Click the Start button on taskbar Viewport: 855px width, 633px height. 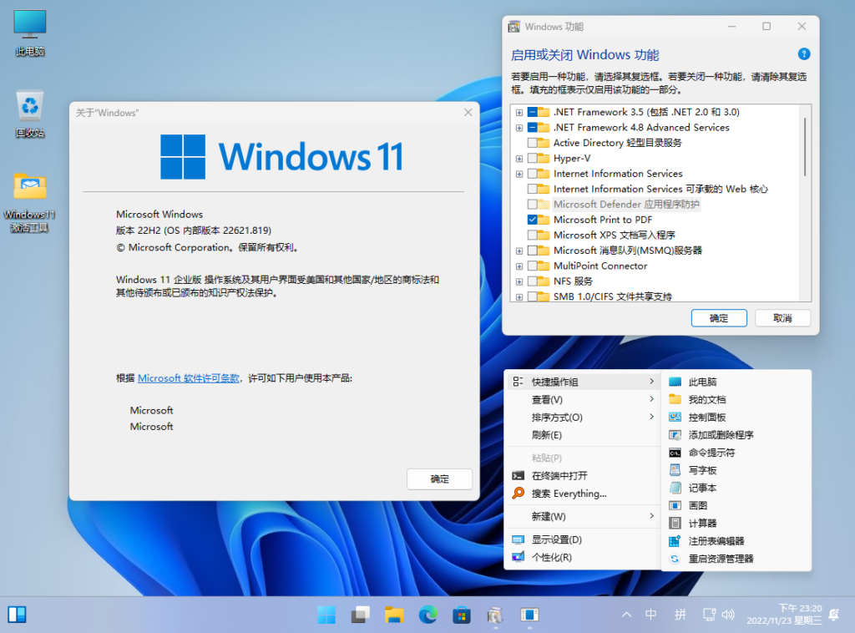326,615
